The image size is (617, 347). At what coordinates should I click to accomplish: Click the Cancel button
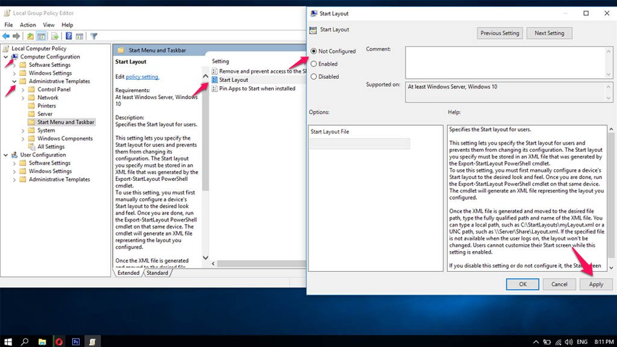[559, 284]
